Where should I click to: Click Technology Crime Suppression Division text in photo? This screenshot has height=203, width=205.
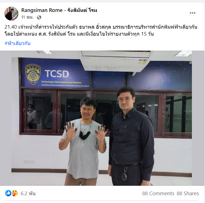61,82
